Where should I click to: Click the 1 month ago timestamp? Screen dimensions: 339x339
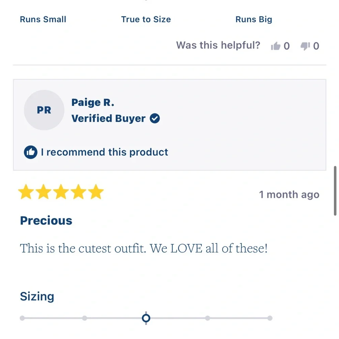pyautogui.click(x=289, y=195)
